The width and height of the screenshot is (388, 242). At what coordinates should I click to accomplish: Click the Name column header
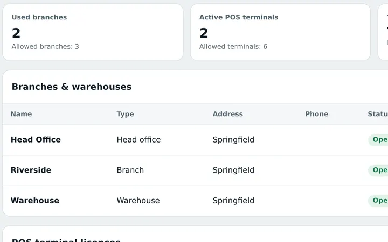[21, 114]
